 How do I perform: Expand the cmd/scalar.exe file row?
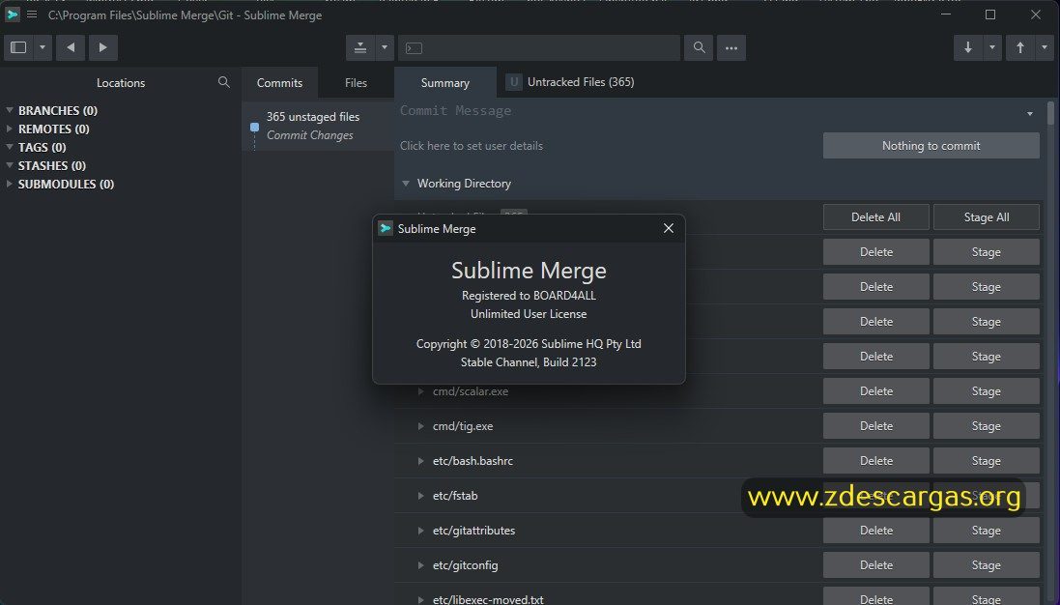[x=420, y=391]
